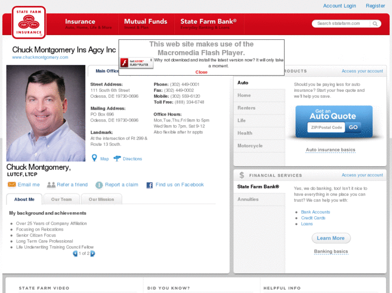The width and height of the screenshot is (392, 293).
Task: Select the Auto product tab
Action: [259, 83]
